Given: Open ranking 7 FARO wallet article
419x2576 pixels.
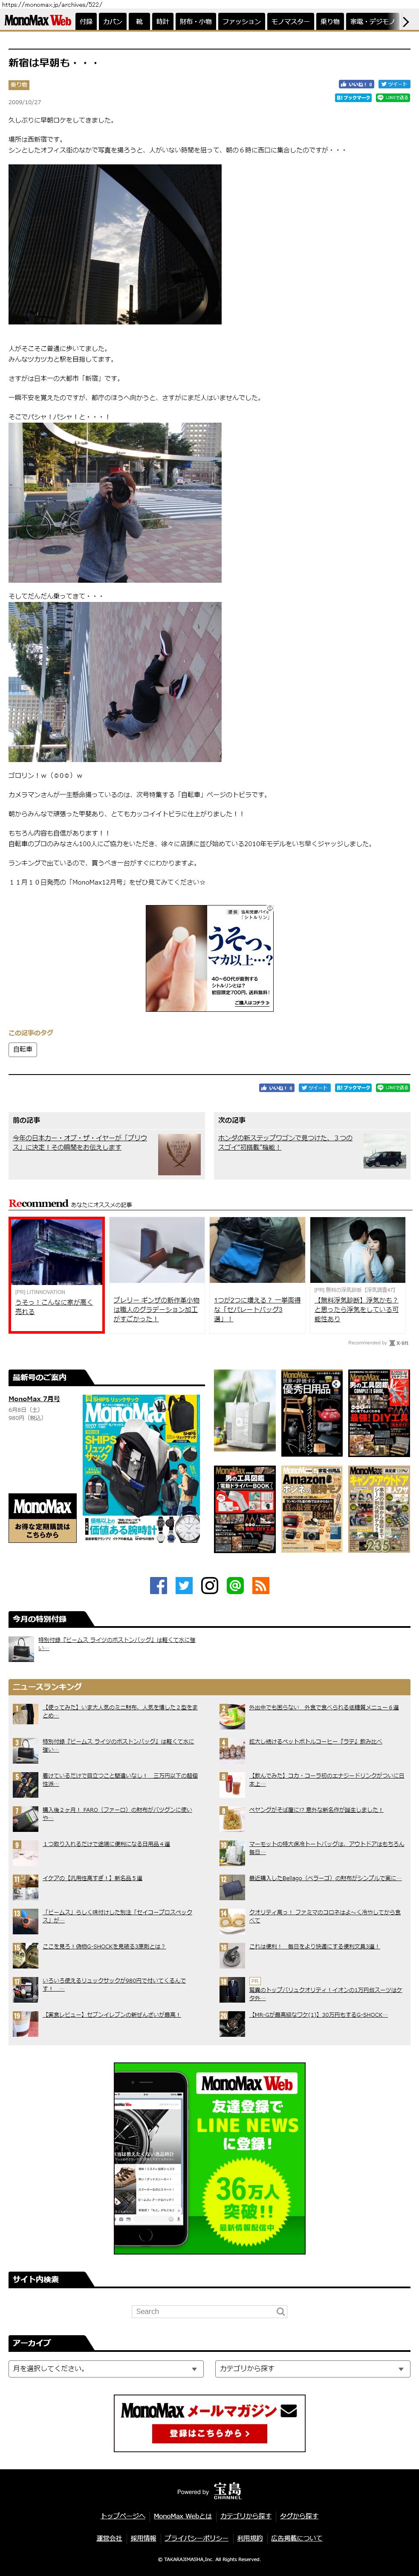Looking at the screenshot, I should point(118,1813).
